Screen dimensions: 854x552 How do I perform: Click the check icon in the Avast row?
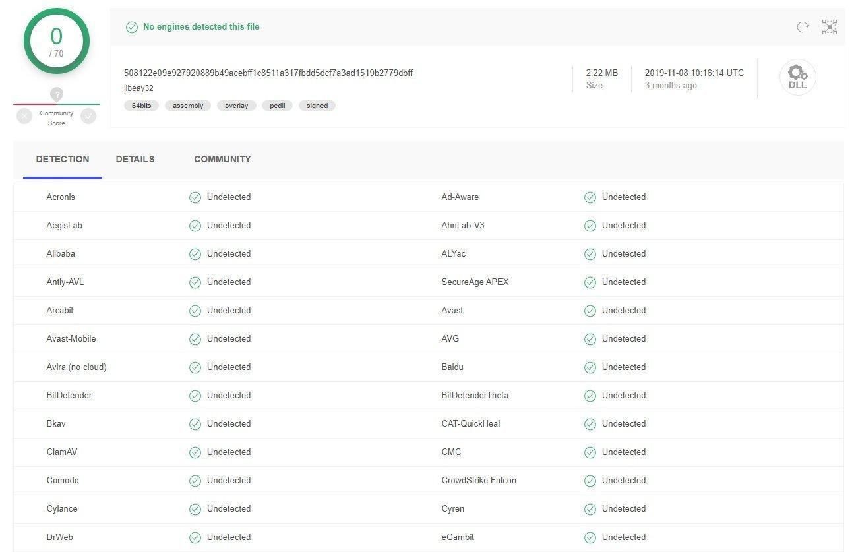590,311
